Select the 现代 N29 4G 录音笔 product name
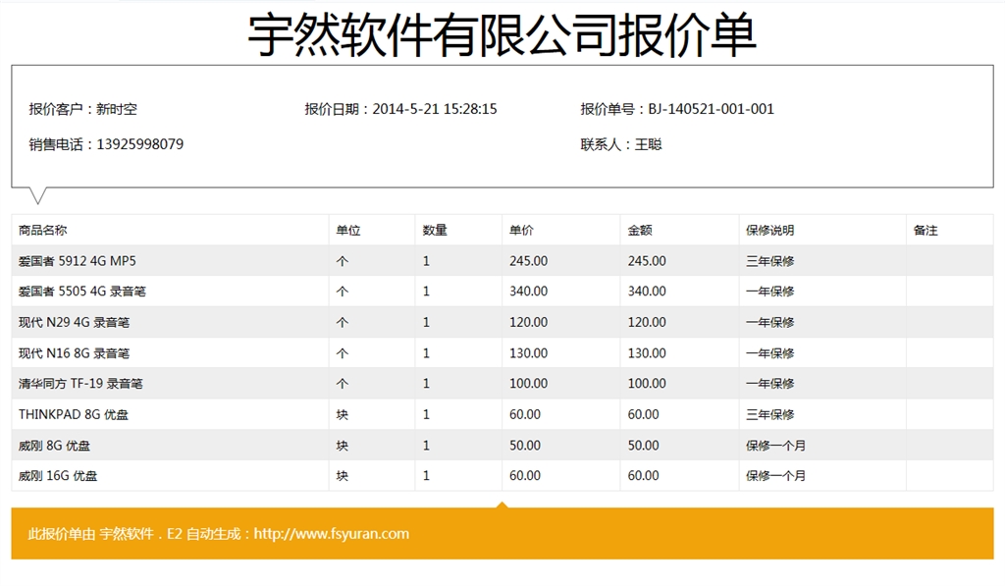 click(75, 322)
